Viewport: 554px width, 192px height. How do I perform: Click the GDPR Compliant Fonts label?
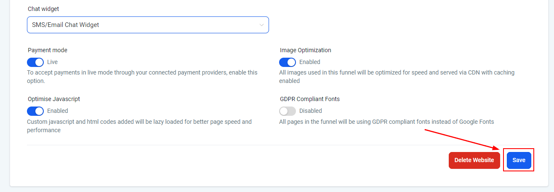click(x=310, y=99)
